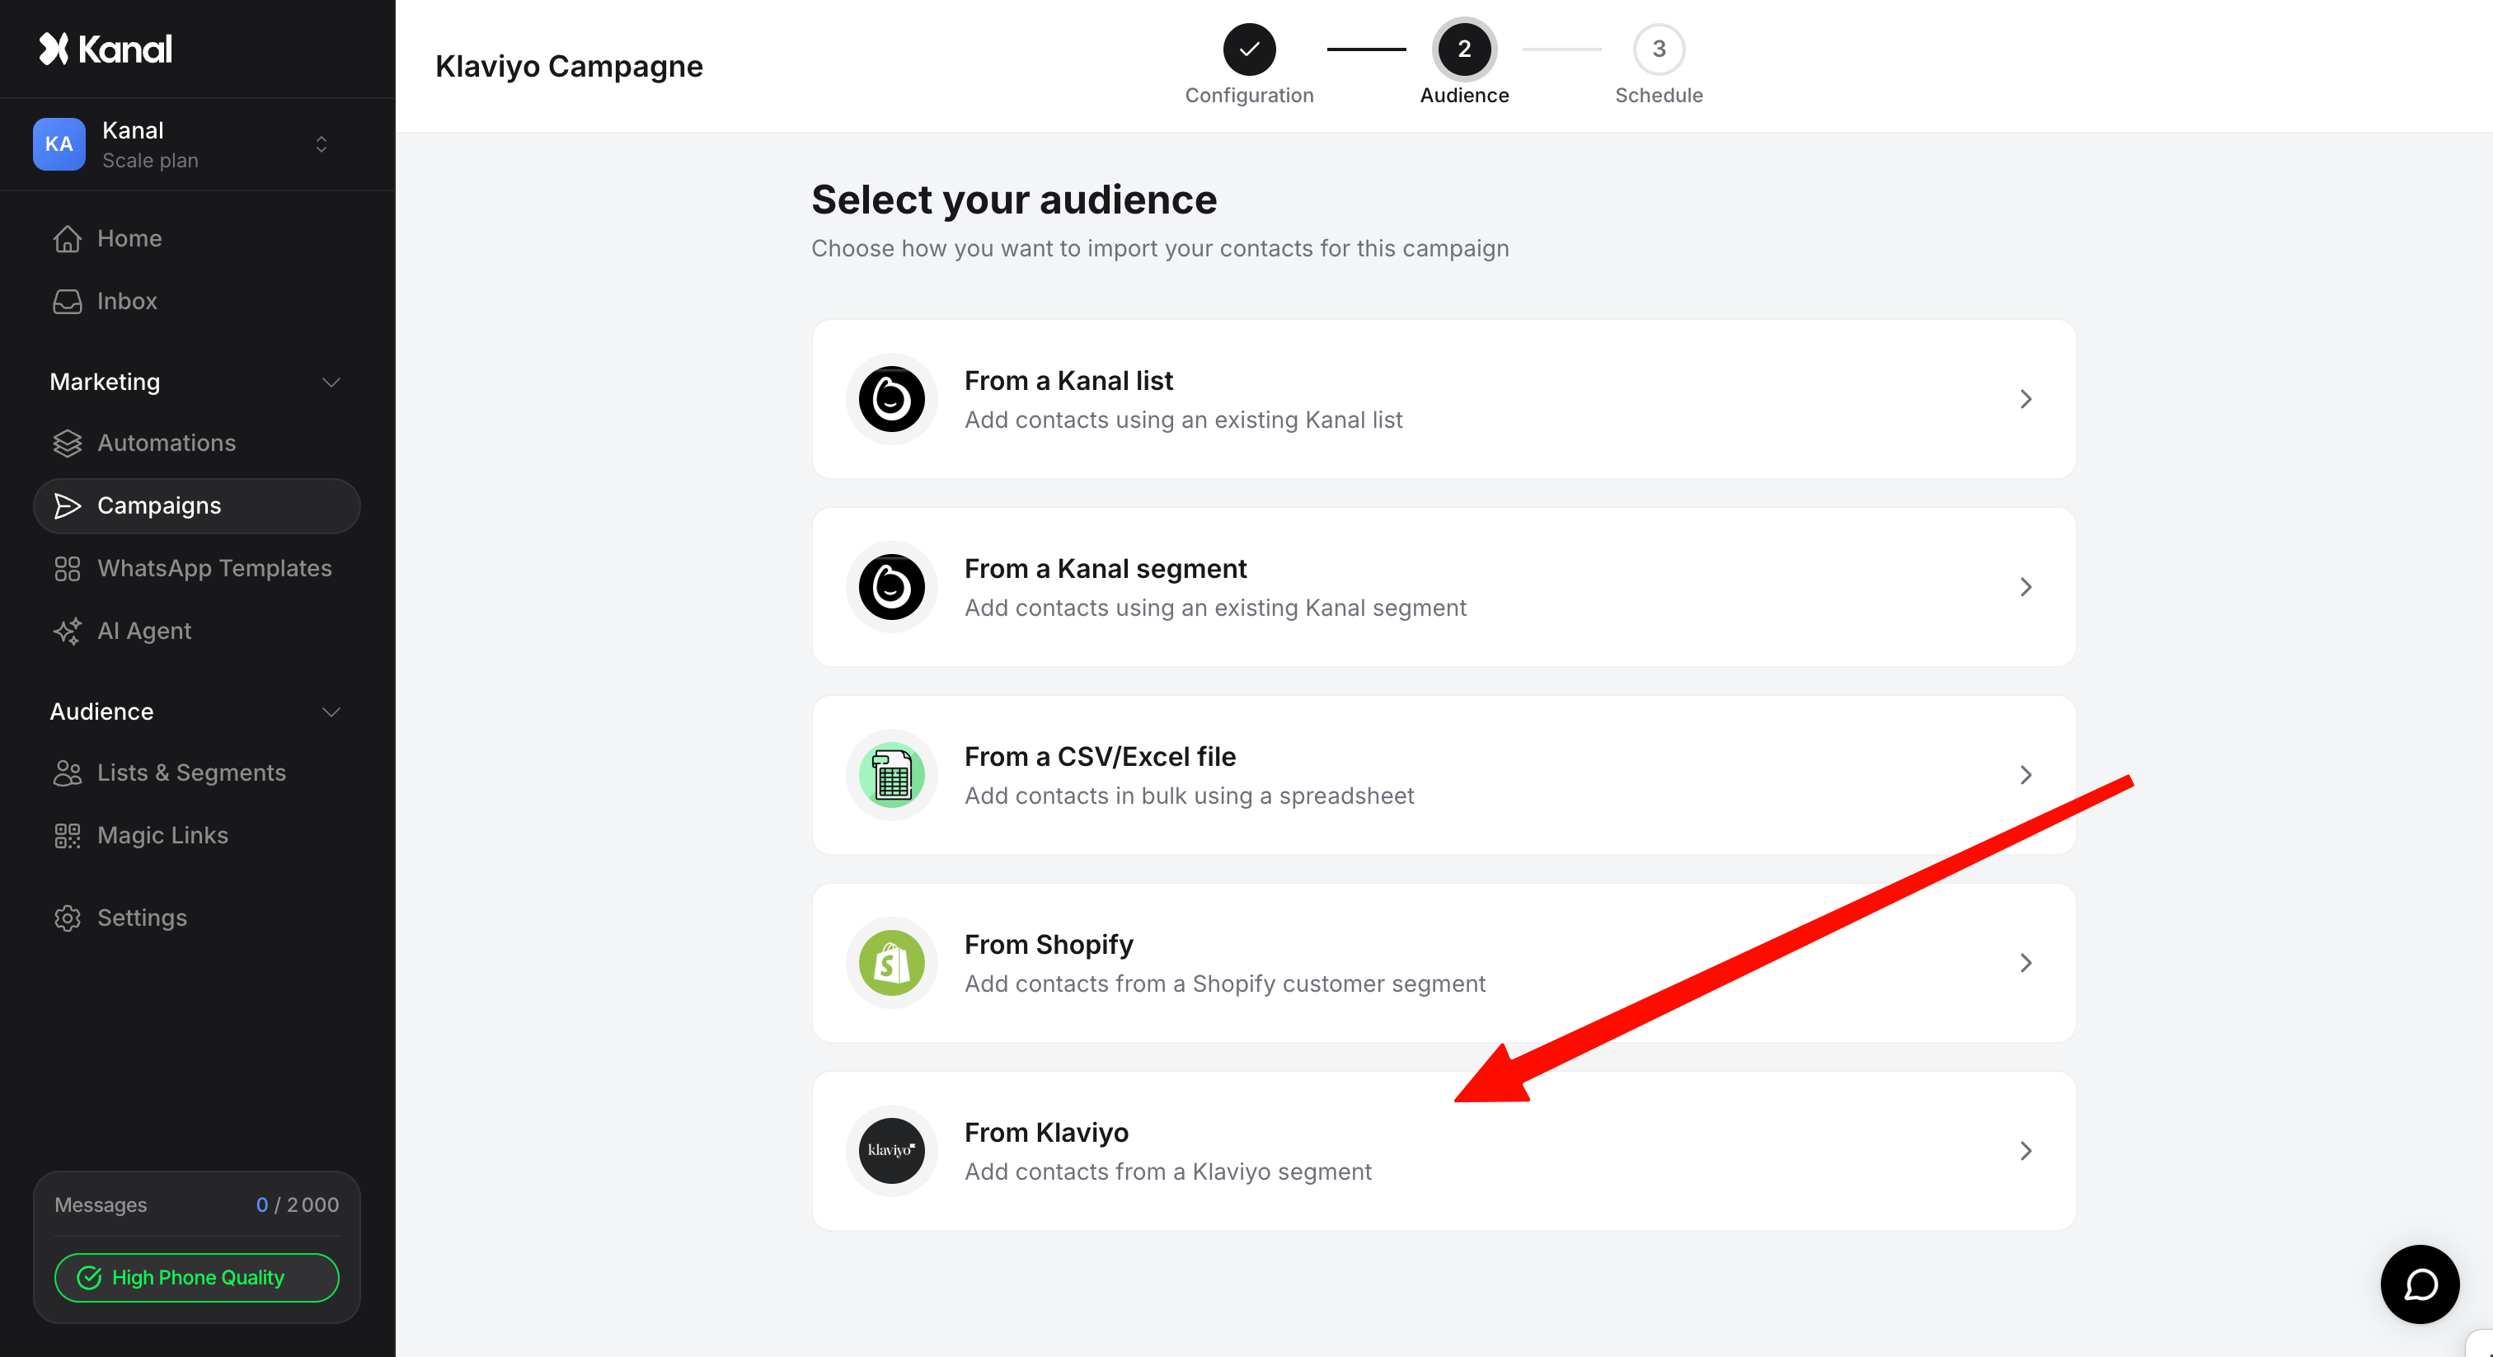Screen dimensions: 2493x1357
Task: Collapse the Audience section chevron
Action: pos(331,712)
